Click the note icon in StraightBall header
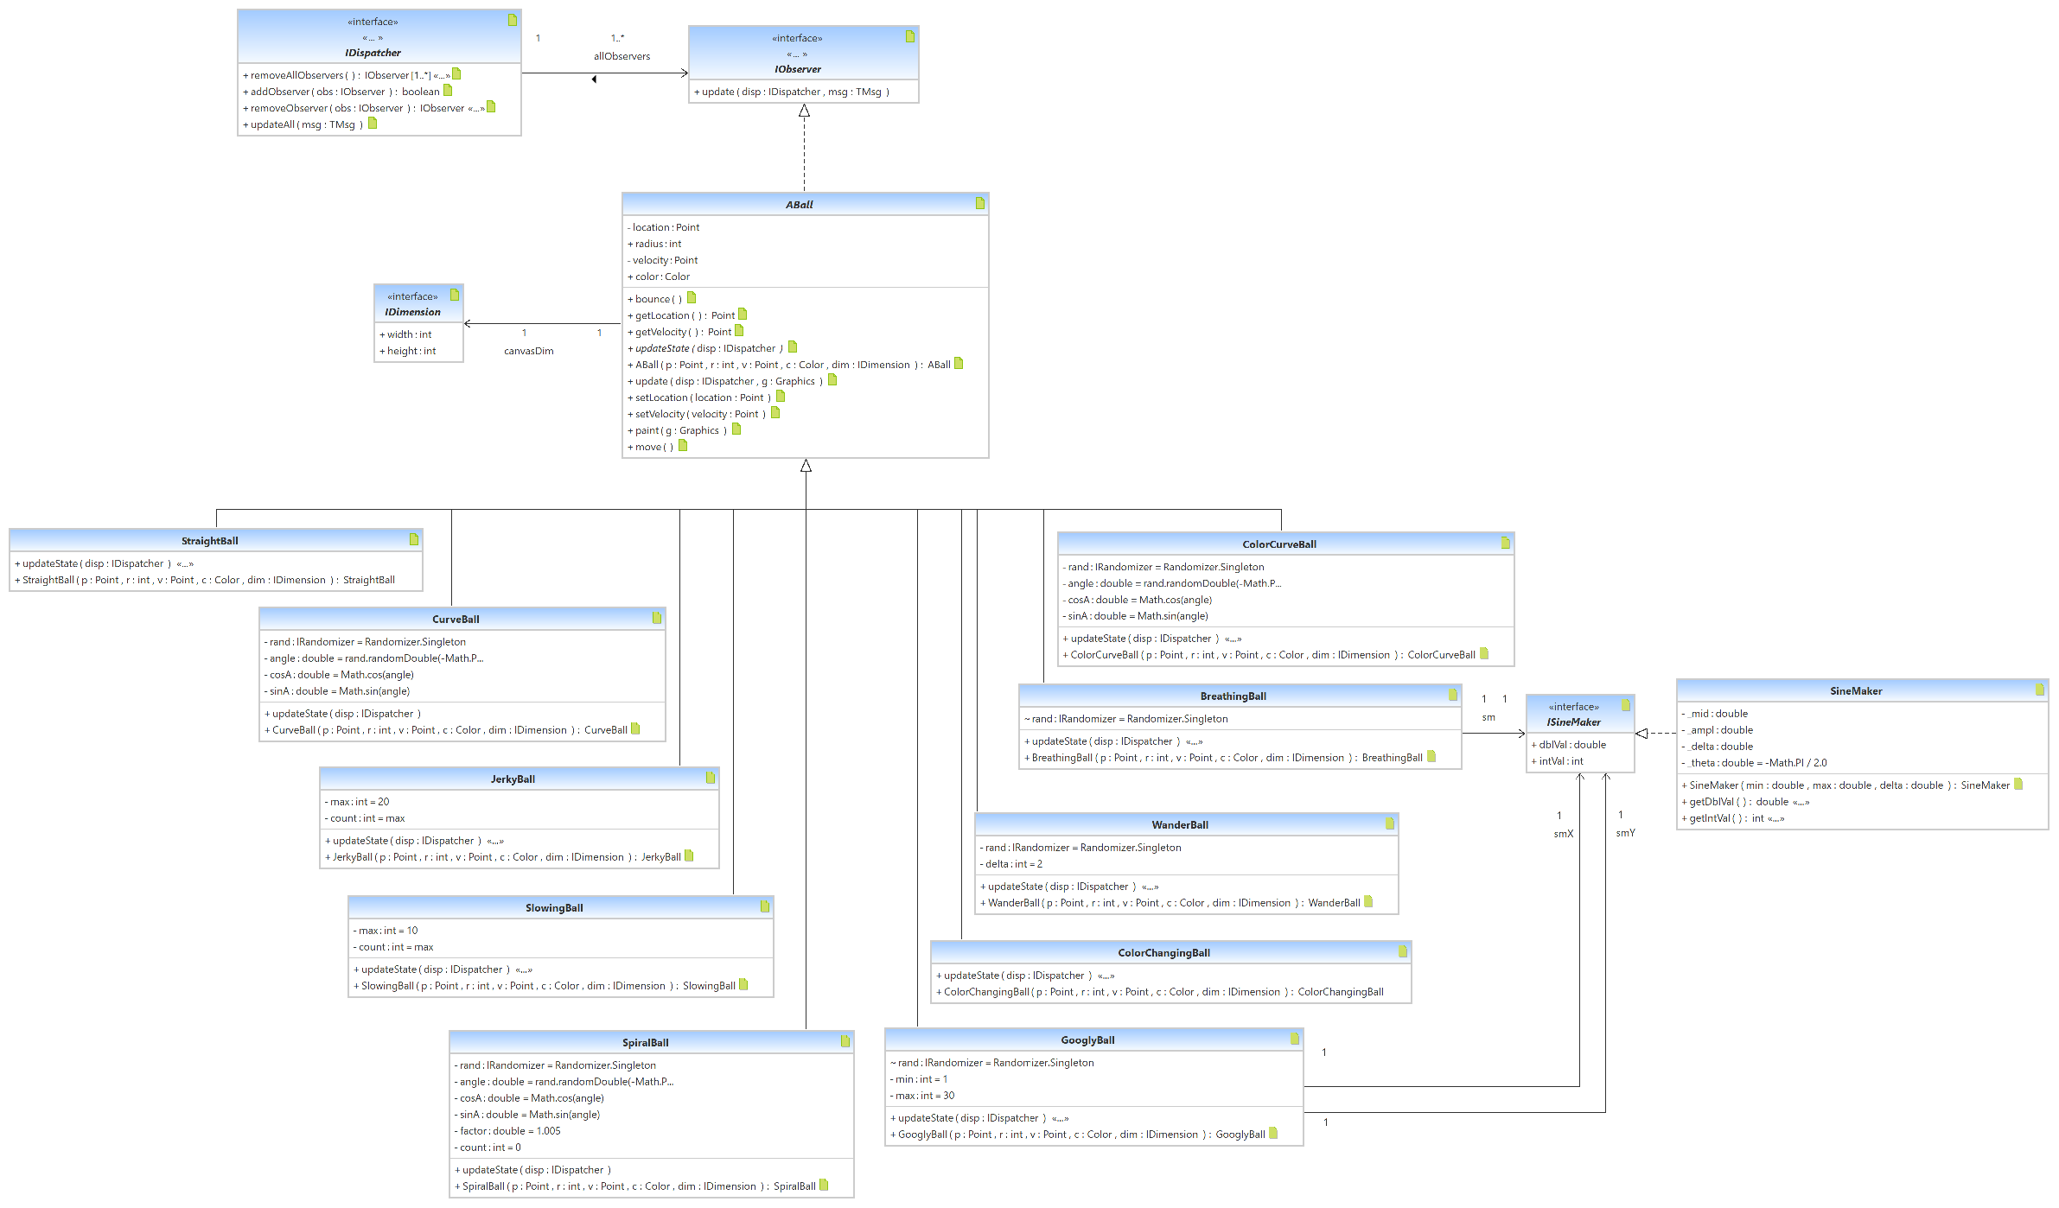This screenshot has height=1208, width=2059. pyautogui.click(x=413, y=539)
